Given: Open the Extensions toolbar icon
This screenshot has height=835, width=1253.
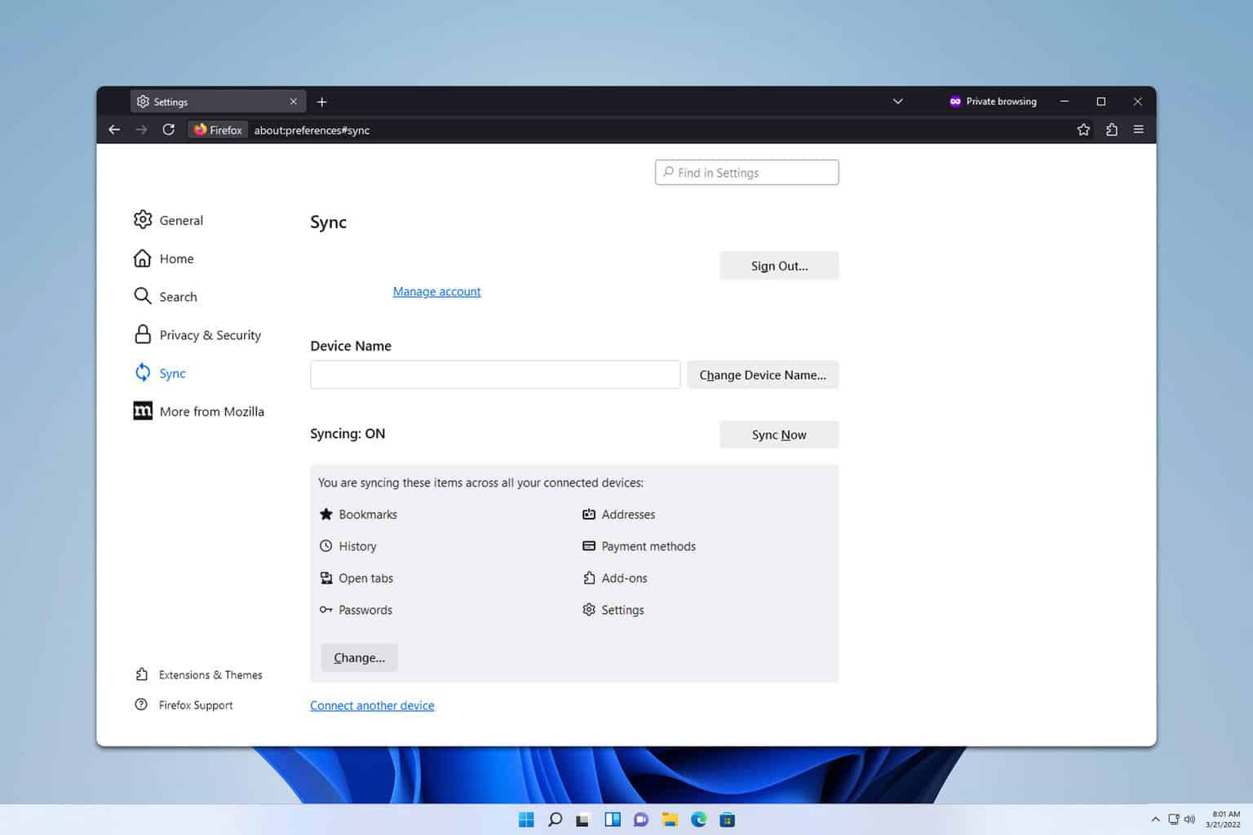Looking at the screenshot, I should pos(1111,130).
